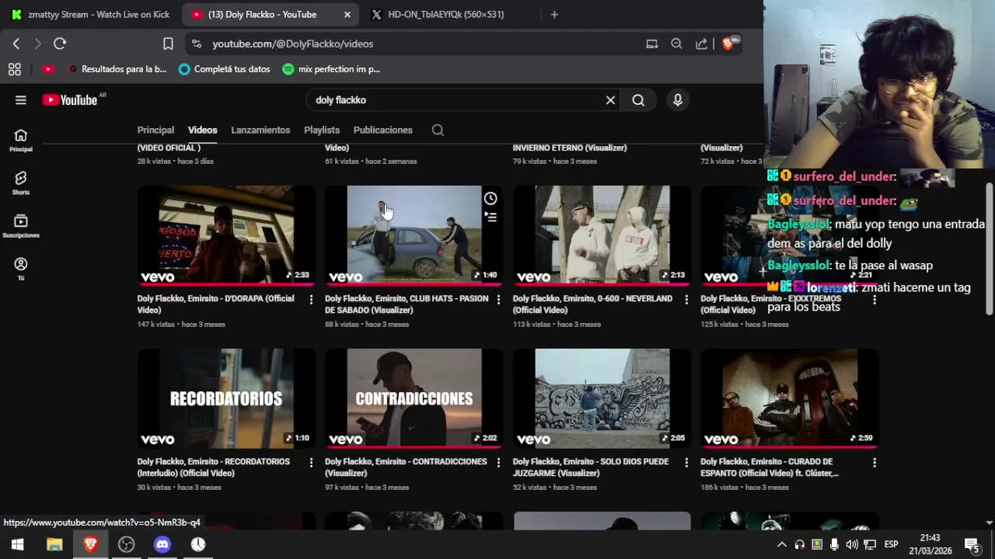Clear the search box with the X
The image size is (995, 559).
click(610, 100)
